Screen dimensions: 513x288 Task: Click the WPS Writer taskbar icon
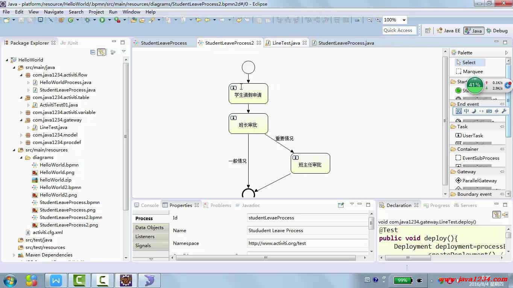point(56,280)
